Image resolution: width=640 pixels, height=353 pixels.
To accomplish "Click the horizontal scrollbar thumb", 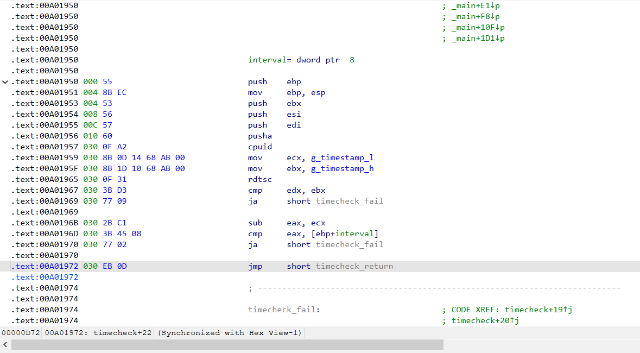I will point(227,345).
